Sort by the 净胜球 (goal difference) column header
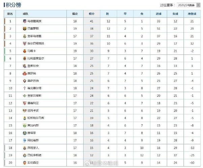Screen dimensions: 203x168 click(x=192, y=14)
